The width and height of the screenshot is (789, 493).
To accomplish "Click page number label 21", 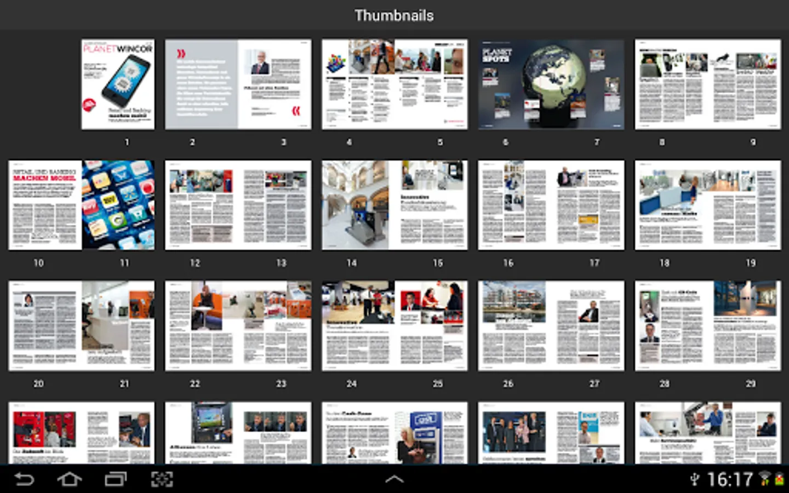I will click(124, 383).
